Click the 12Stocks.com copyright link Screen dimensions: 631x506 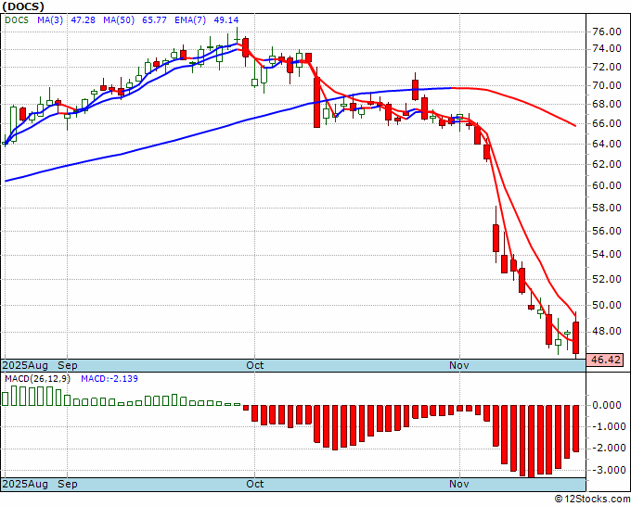[x=592, y=499]
